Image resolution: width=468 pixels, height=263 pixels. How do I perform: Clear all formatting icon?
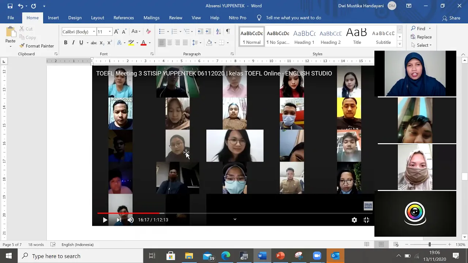click(x=148, y=31)
